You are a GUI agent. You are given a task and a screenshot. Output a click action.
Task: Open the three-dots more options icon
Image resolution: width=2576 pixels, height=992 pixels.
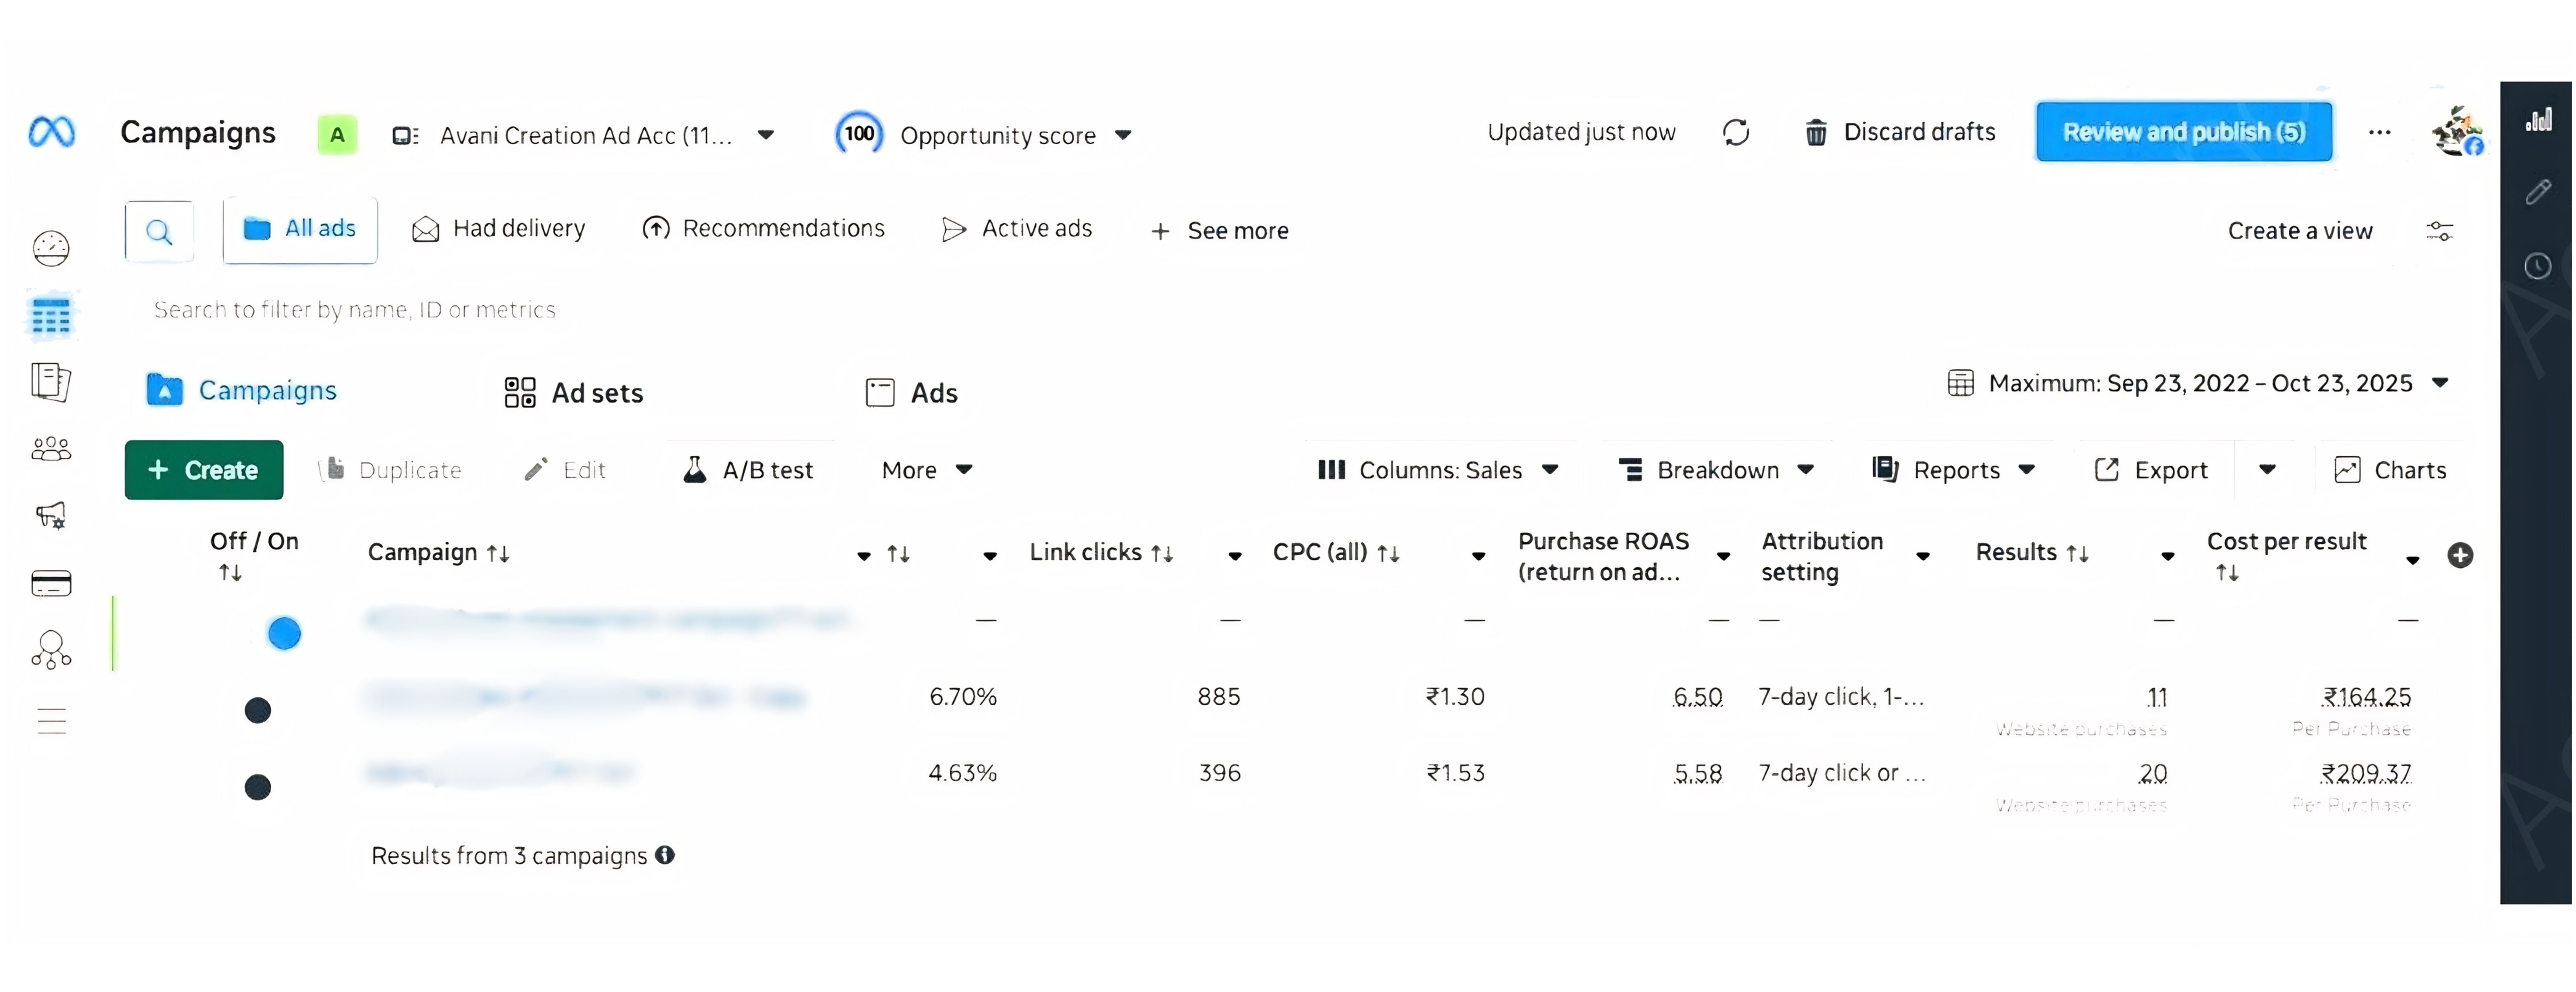tap(2380, 132)
